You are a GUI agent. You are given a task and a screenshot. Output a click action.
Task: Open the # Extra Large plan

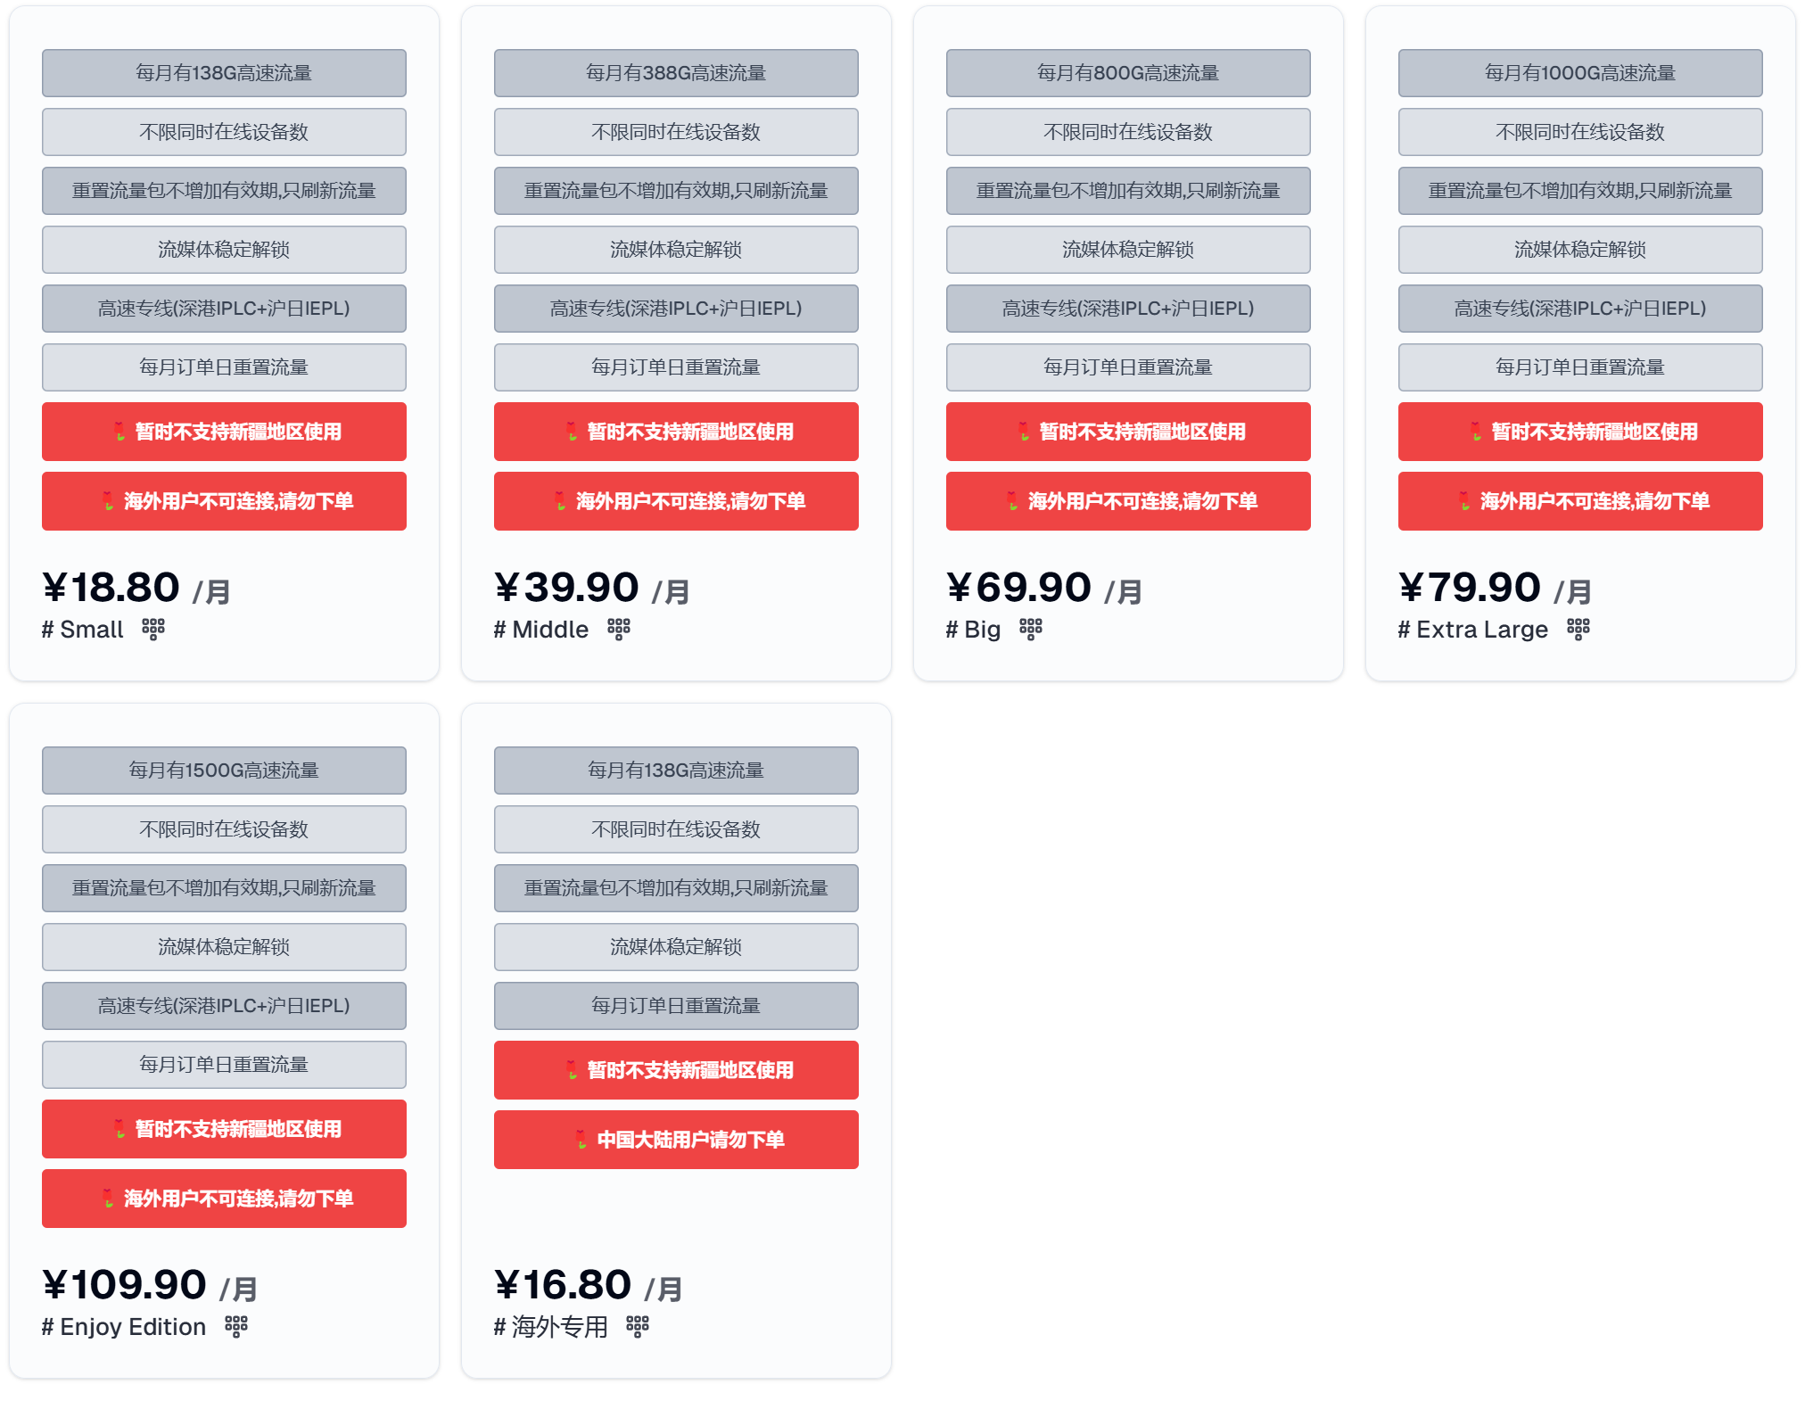point(1473,630)
